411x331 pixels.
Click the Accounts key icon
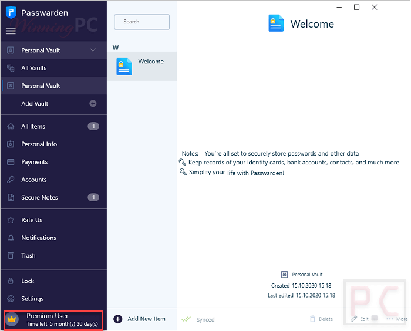click(x=11, y=180)
